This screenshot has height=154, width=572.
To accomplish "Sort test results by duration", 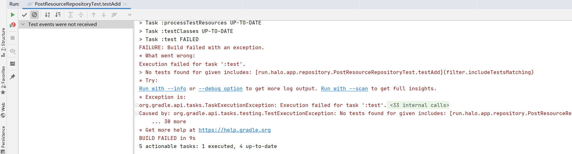I will tap(58, 15).
